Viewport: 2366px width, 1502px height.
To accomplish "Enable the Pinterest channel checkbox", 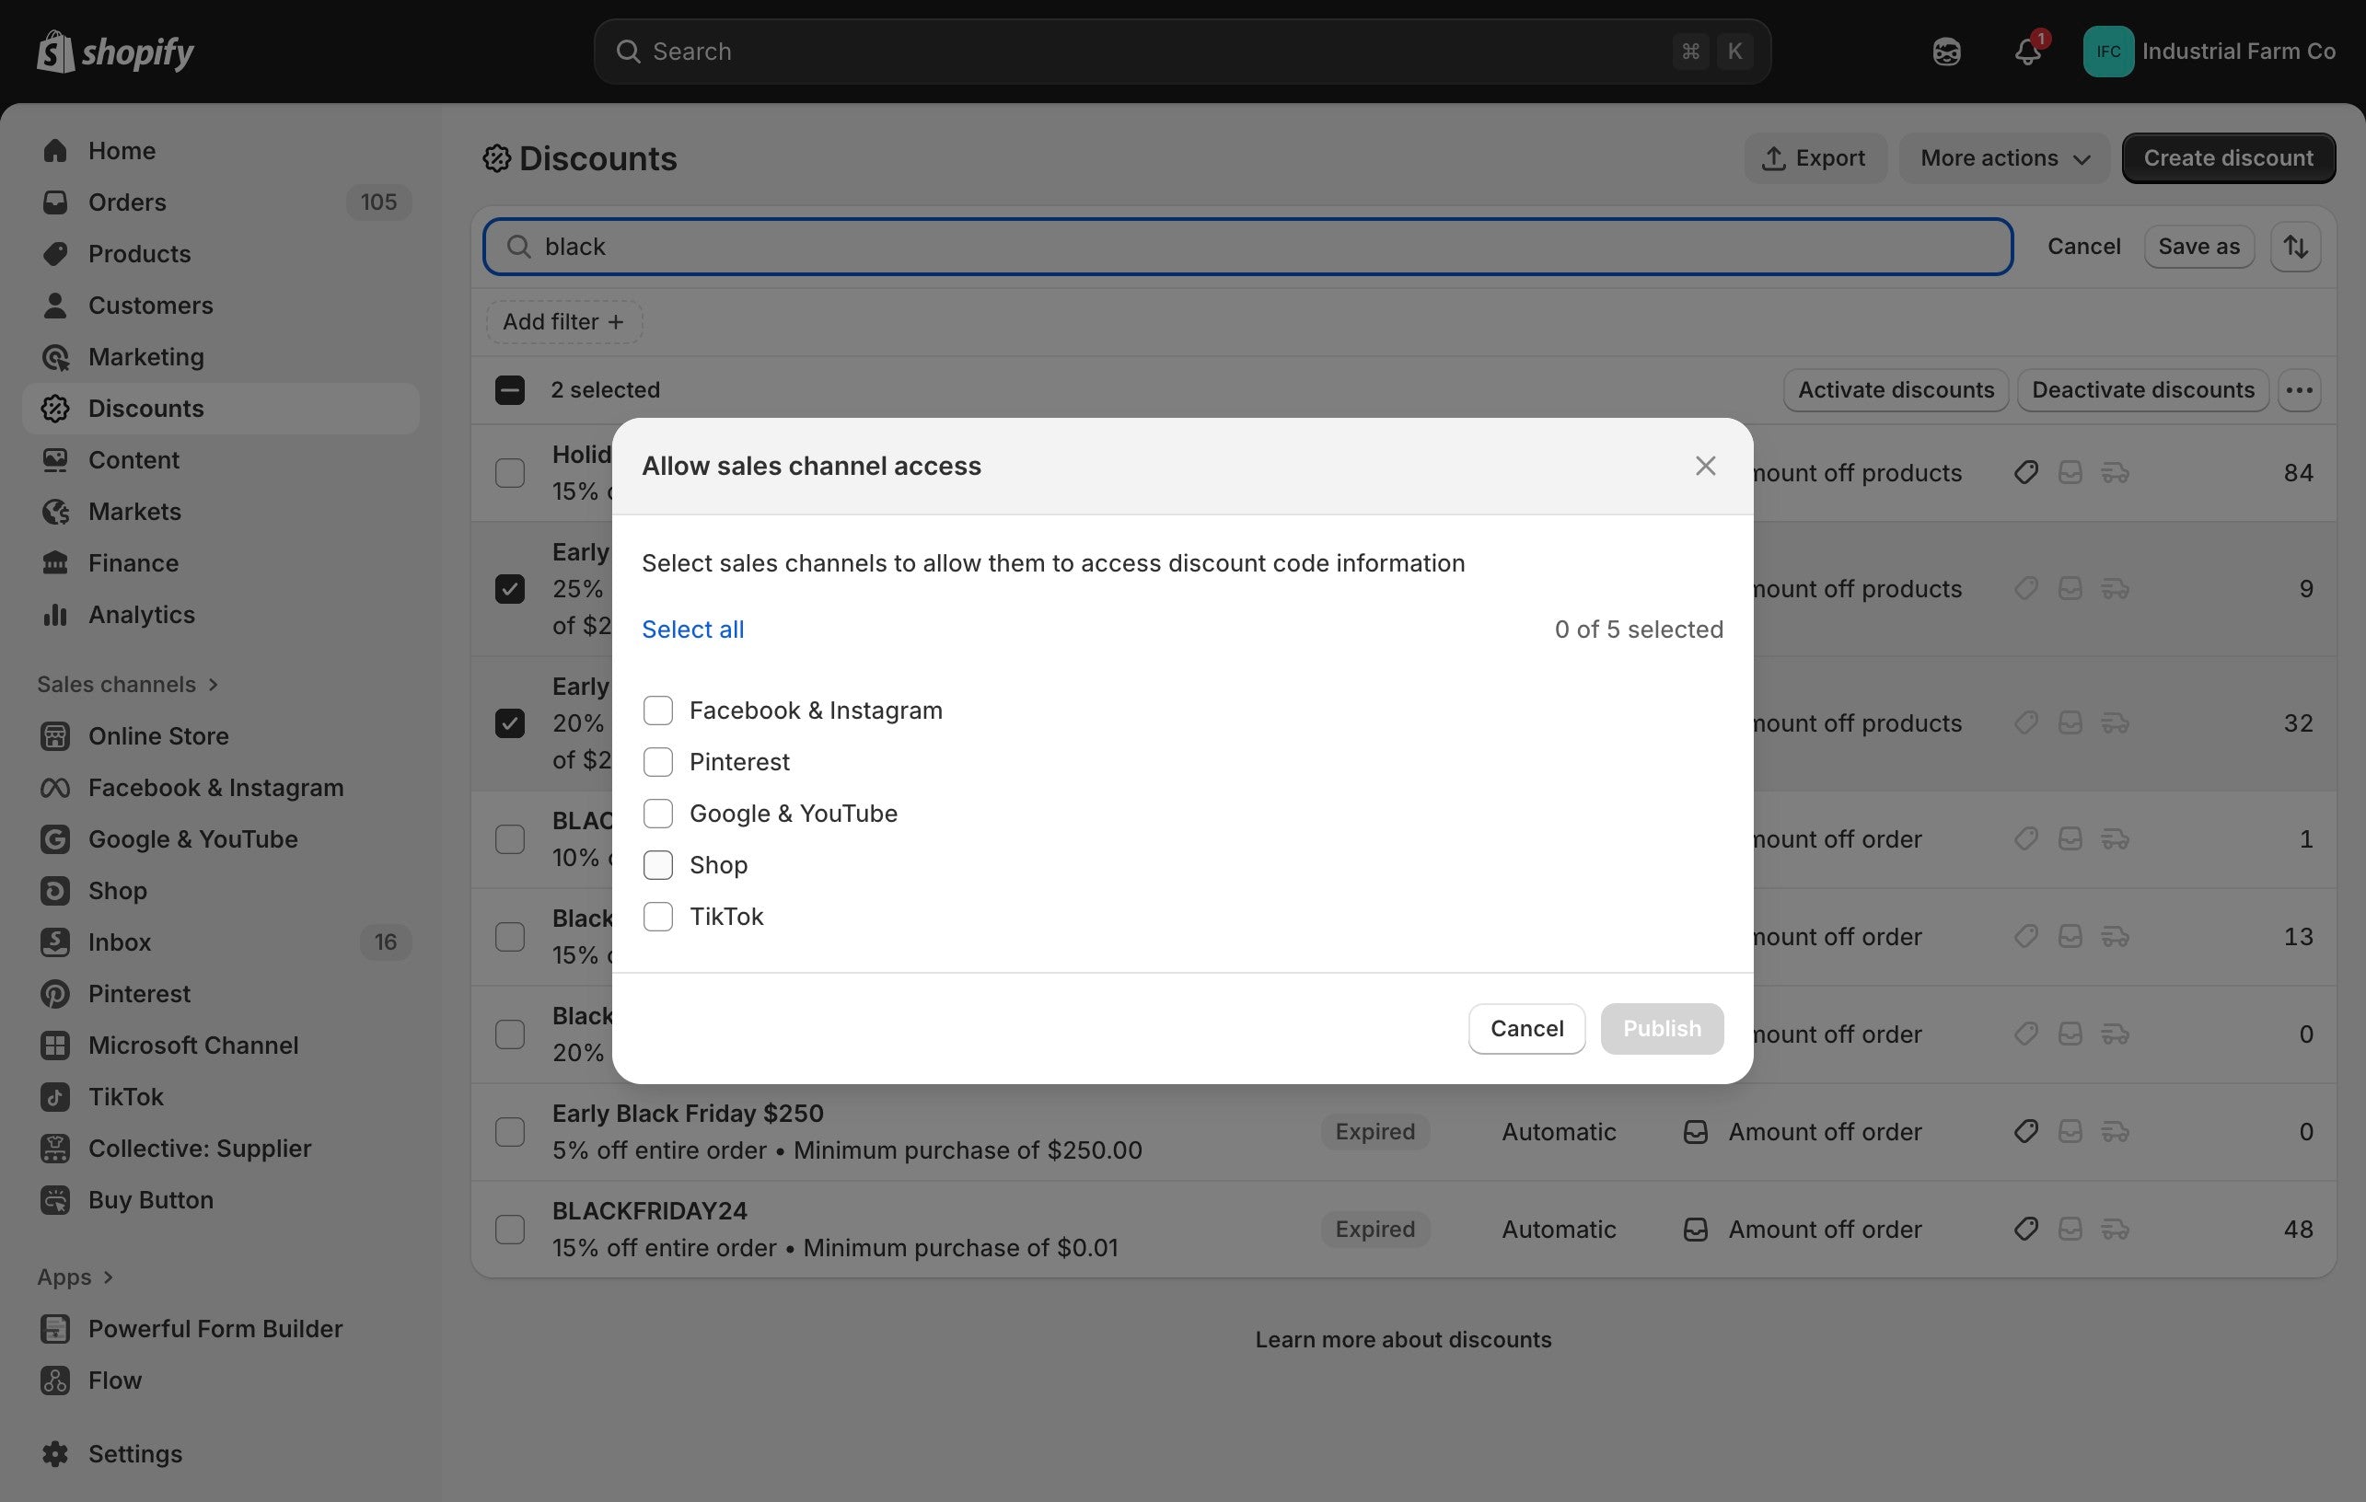I will (x=657, y=762).
